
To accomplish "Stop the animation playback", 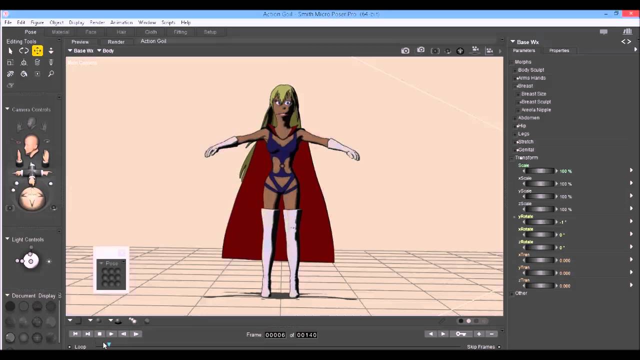I will 99,334.
